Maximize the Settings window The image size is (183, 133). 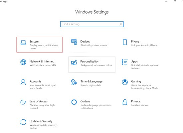(x=175, y=1)
